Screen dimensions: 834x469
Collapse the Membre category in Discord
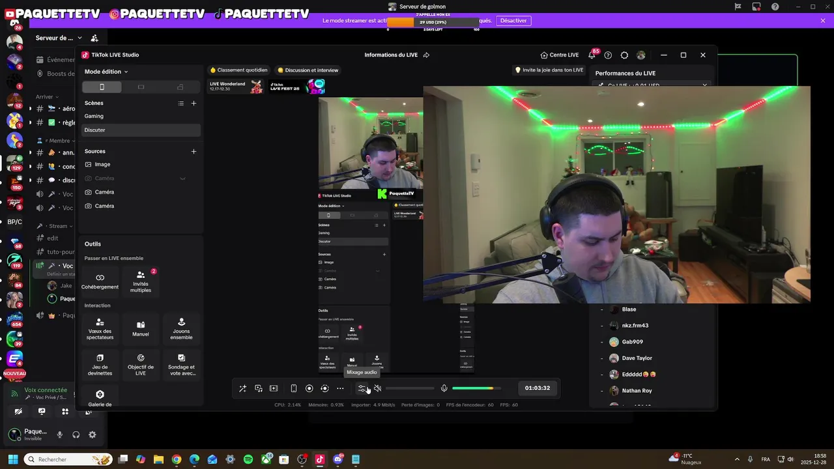57,141
